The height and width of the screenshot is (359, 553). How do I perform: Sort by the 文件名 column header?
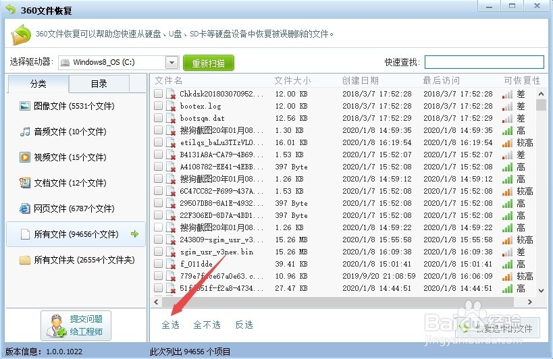[169, 81]
